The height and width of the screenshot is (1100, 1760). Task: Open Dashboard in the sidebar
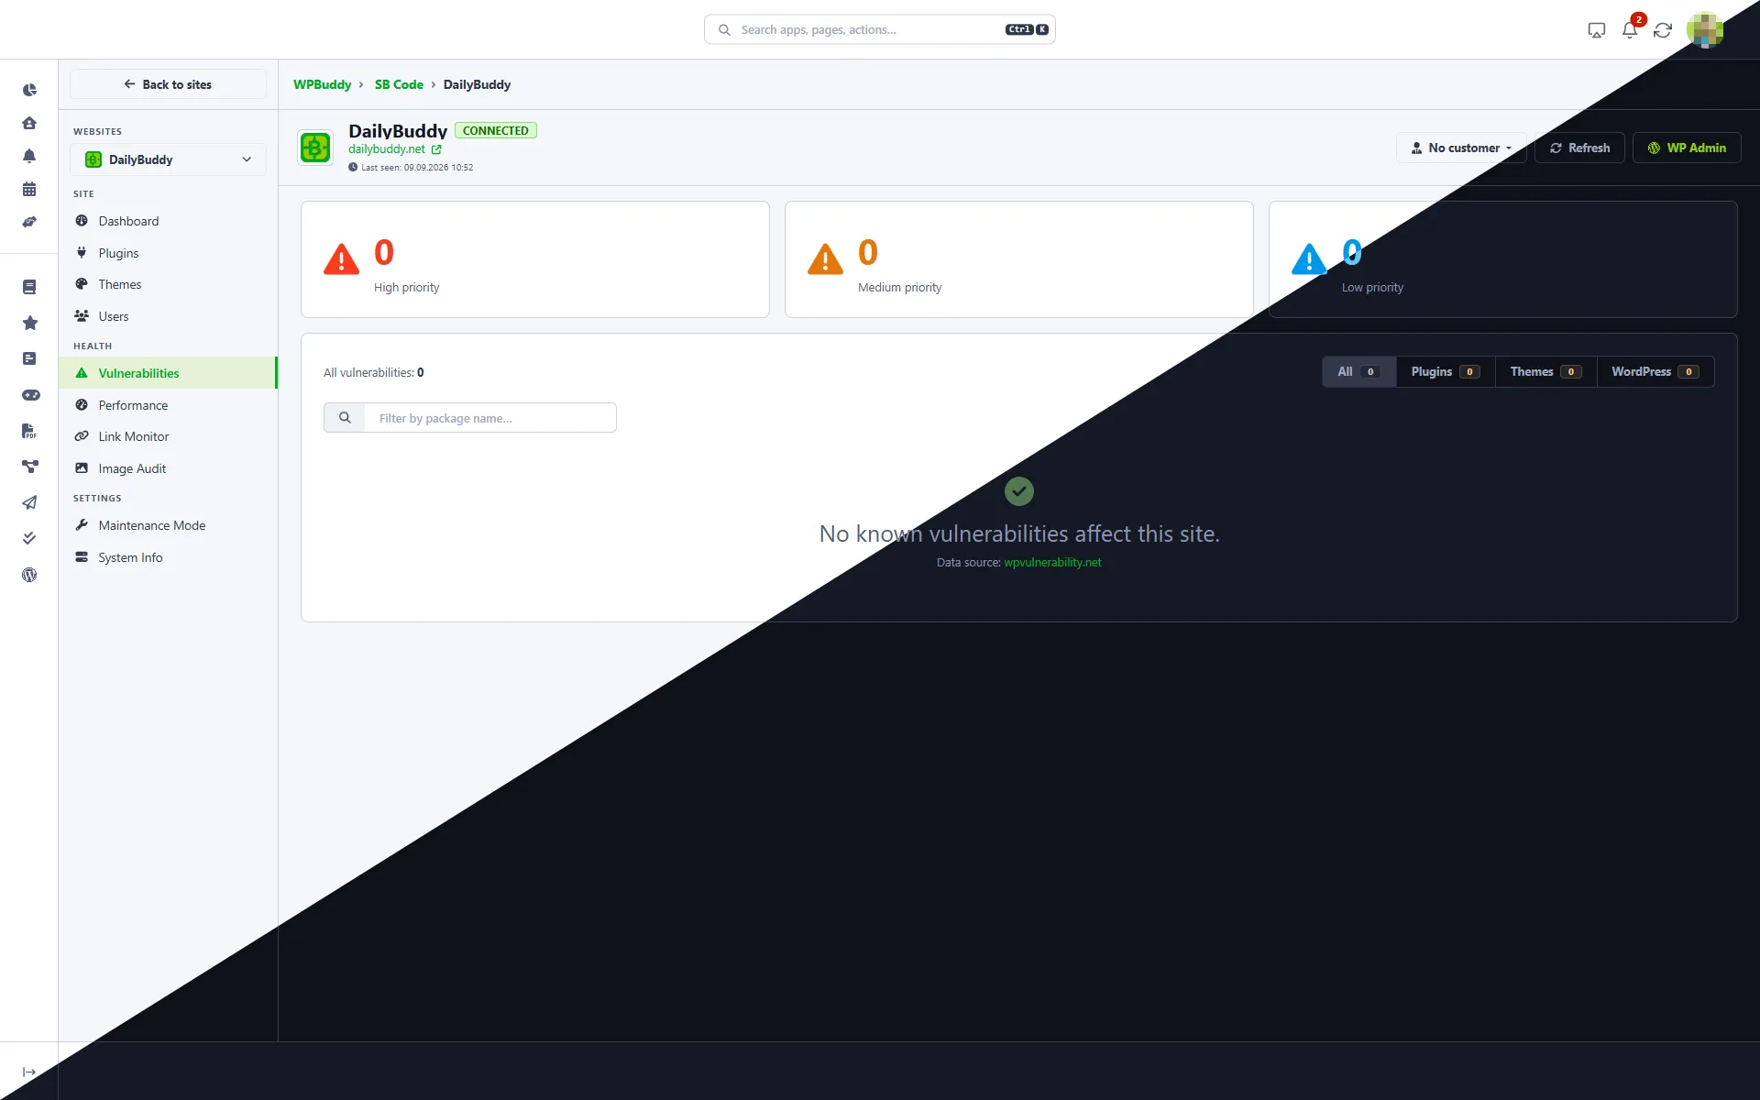point(168,221)
